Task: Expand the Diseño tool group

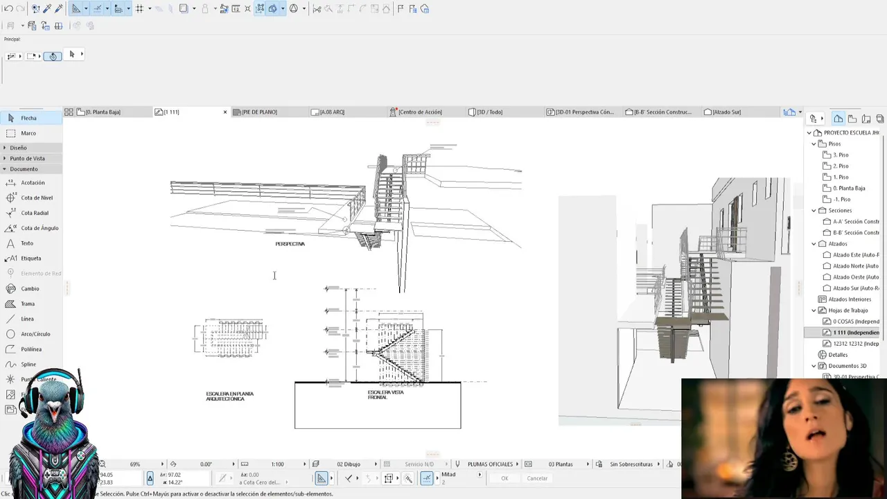Action: click(31, 148)
